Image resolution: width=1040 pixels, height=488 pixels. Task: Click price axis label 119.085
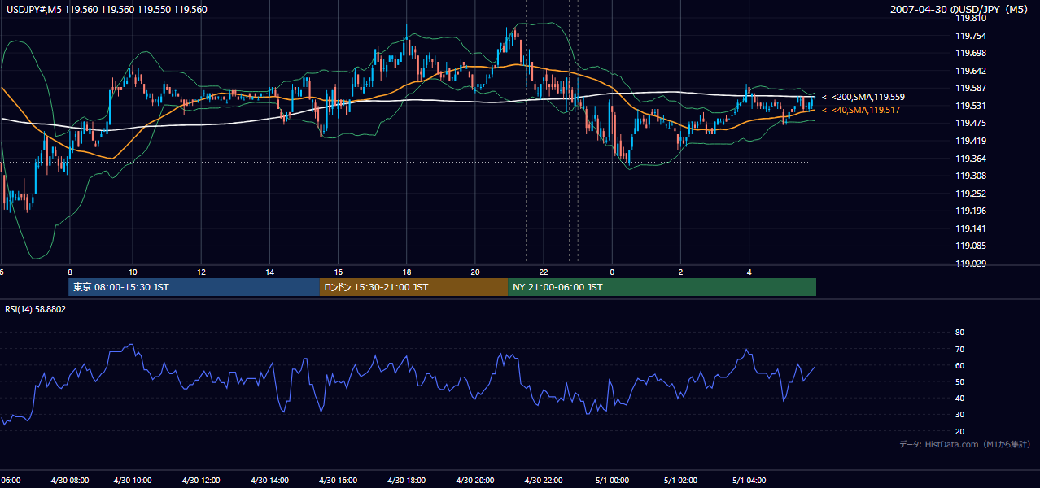970,246
